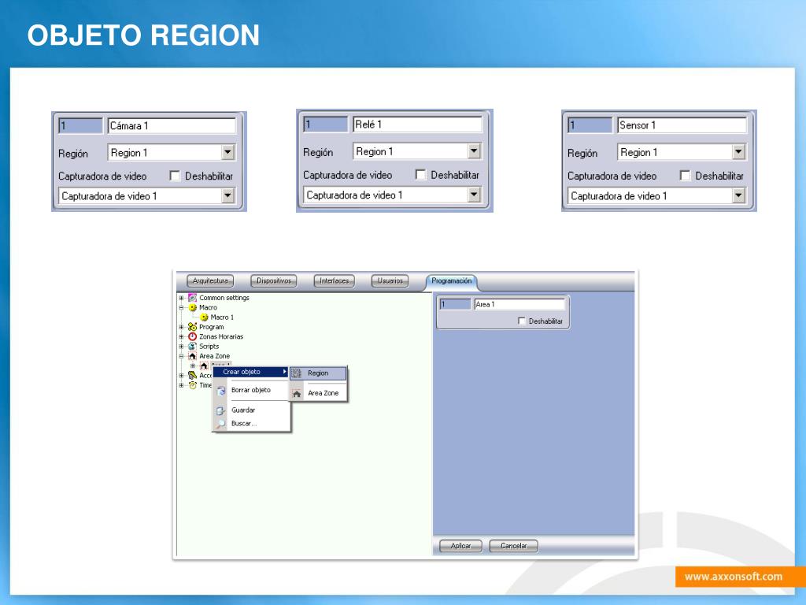Click the Sensor 1 name field
Viewport: 806px width, 605px height.
pos(682,125)
